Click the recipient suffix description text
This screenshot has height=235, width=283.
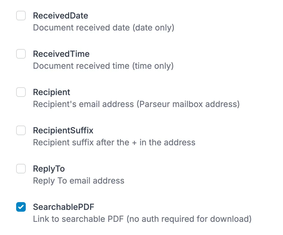114,142
